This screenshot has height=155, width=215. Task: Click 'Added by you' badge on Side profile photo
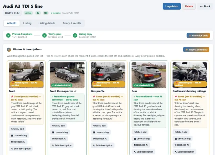pos(108,84)
